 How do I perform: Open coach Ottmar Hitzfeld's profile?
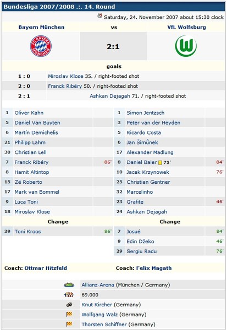[46, 268]
